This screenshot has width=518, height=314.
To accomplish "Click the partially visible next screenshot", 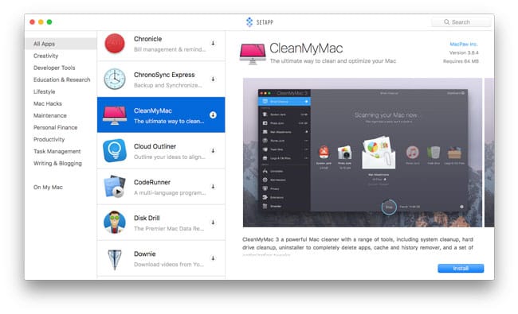I will 489,153.
